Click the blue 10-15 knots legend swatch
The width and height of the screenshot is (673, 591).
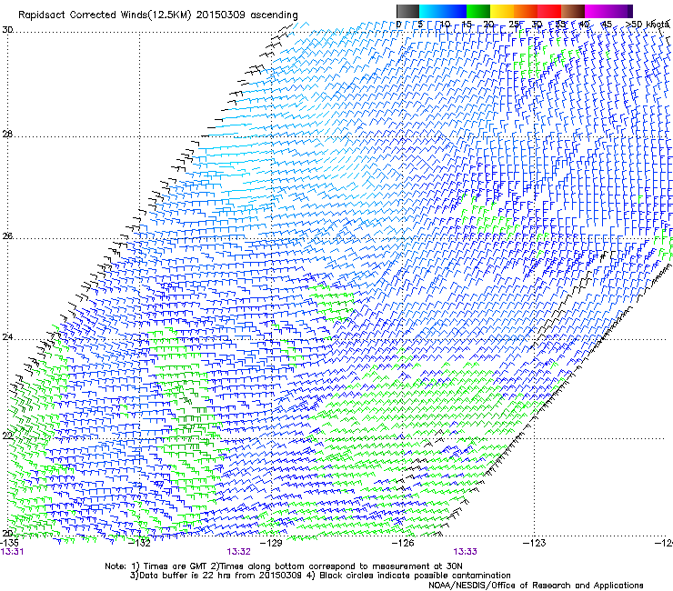pyautogui.click(x=455, y=12)
